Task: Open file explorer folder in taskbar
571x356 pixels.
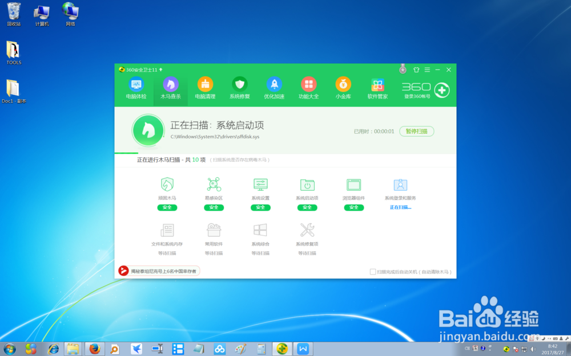Action: (x=74, y=349)
